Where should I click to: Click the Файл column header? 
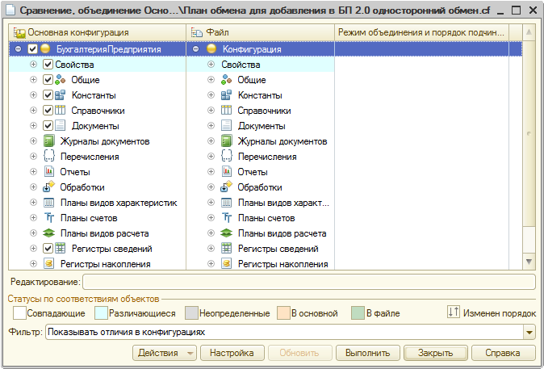click(x=260, y=32)
